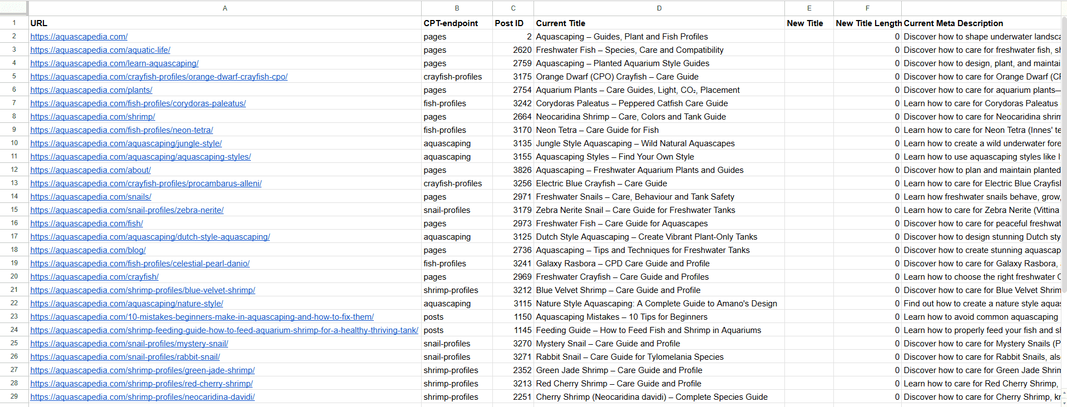Select the 'New Title' header cell
This screenshot has width=1067, height=407.
point(808,23)
